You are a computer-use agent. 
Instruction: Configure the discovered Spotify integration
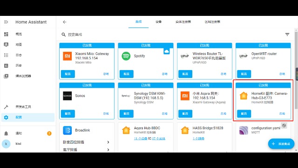(x=127, y=74)
